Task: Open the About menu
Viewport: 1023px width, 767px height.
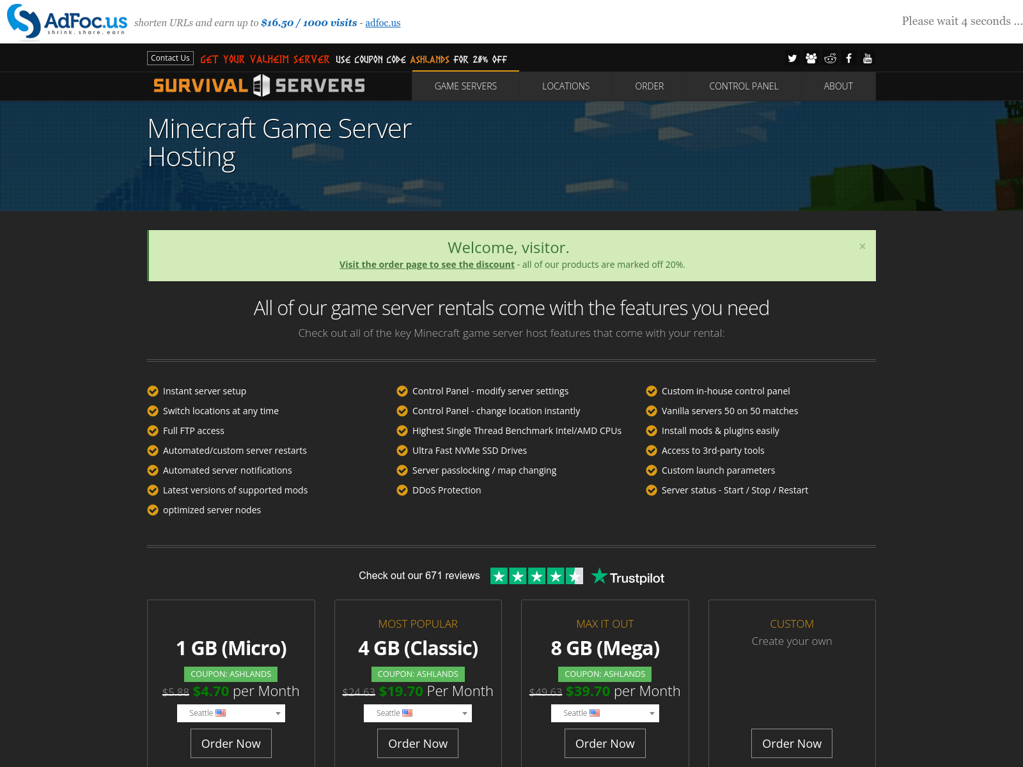Action: click(838, 86)
